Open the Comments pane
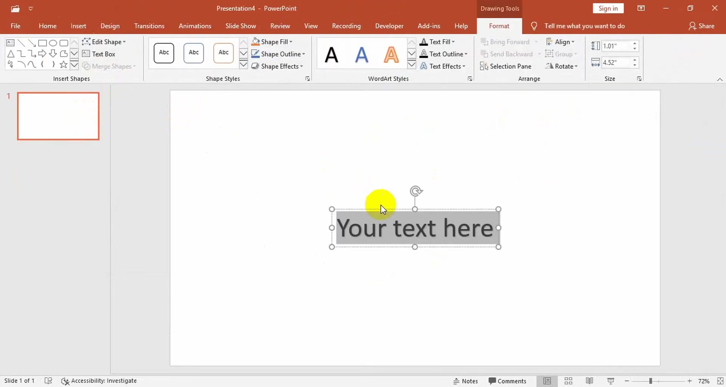726x387 pixels. 507,381
